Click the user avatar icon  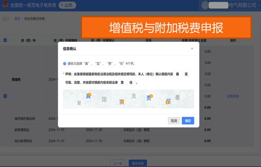click(x=205, y=5)
